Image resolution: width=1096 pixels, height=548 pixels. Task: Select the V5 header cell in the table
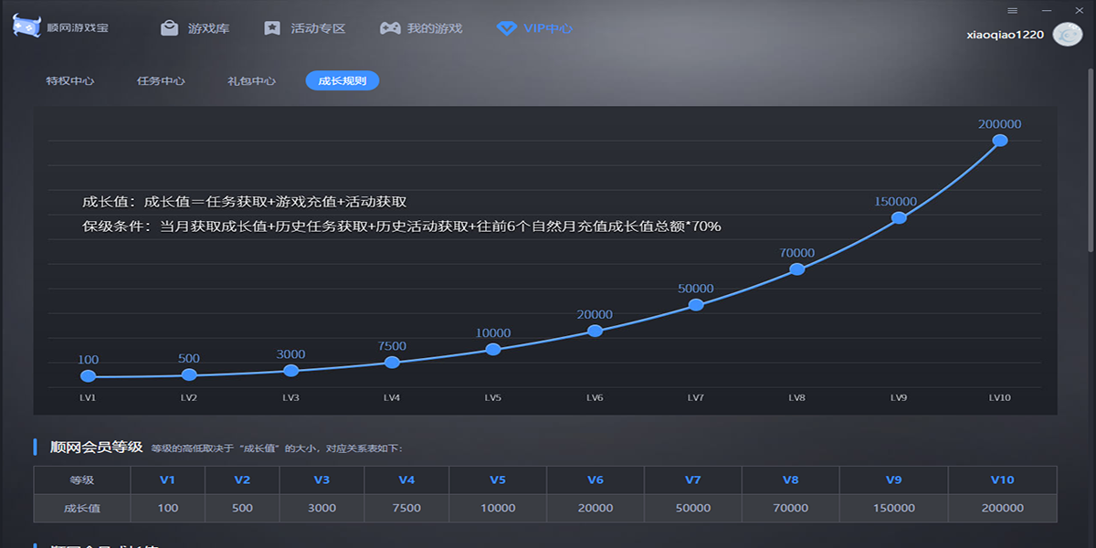point(498,479)
